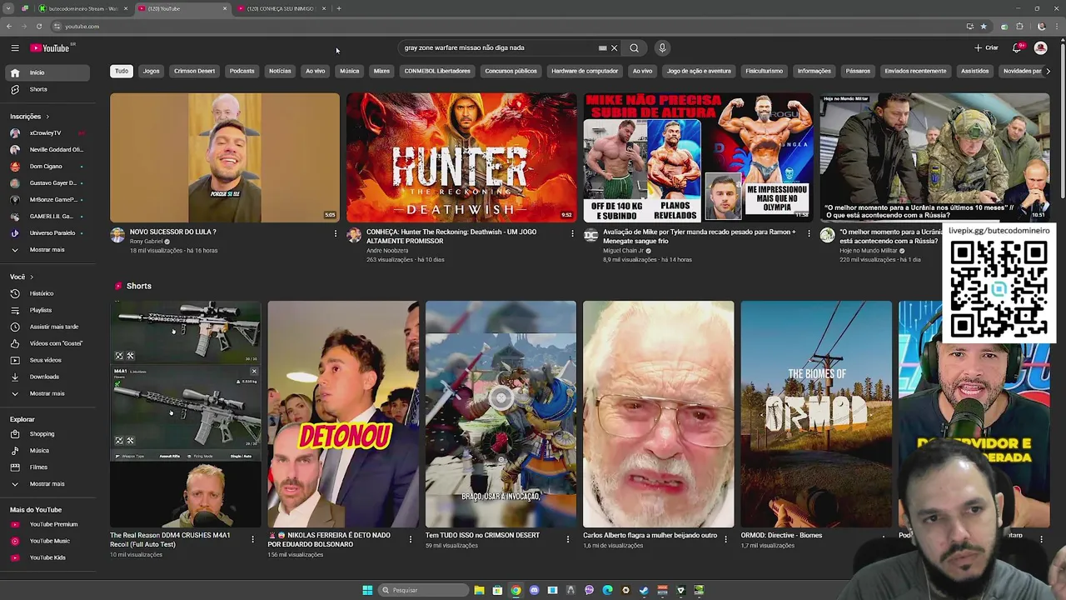Expand the Inscrições section chevron
The image size is (1066, 600).
47,117
